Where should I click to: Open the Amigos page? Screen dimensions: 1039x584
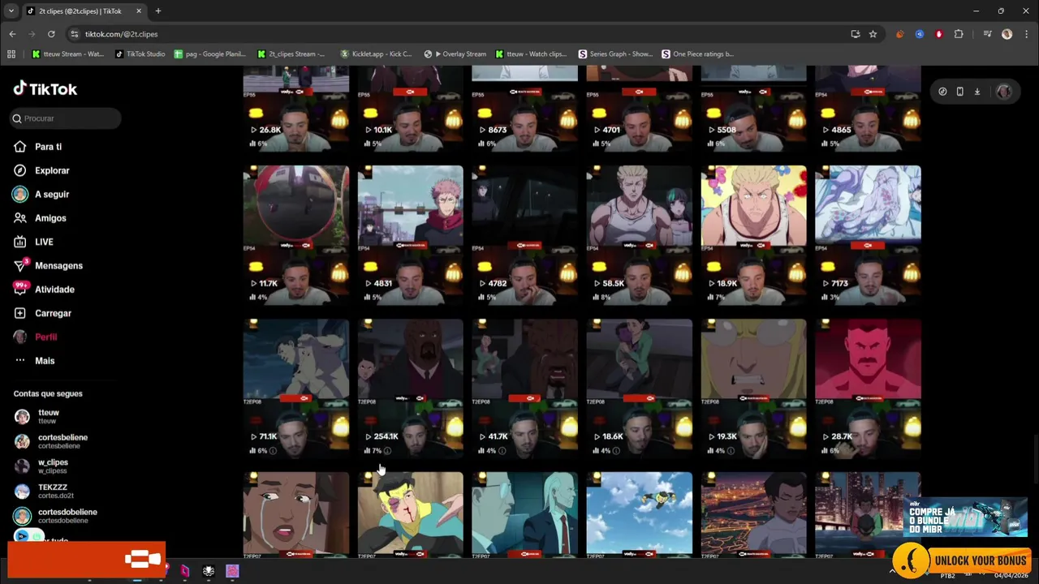pyautogui.click(x=40, y=218)
